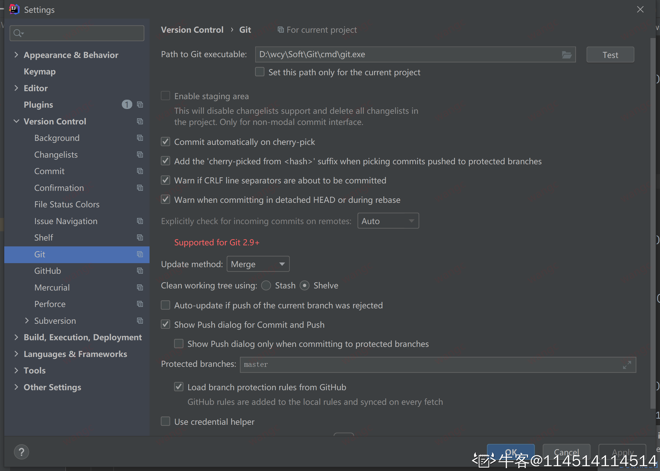This screenshot has width=660, height=471.
Task: Click the Plugins update count badge
Action: (127, 105)
